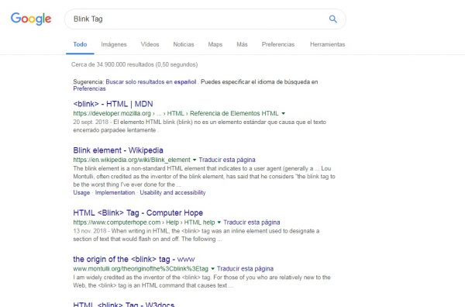Click Traducir esta página for montulli.org result
This screenshot has width=465, height=307.
[x=245, y=269]
